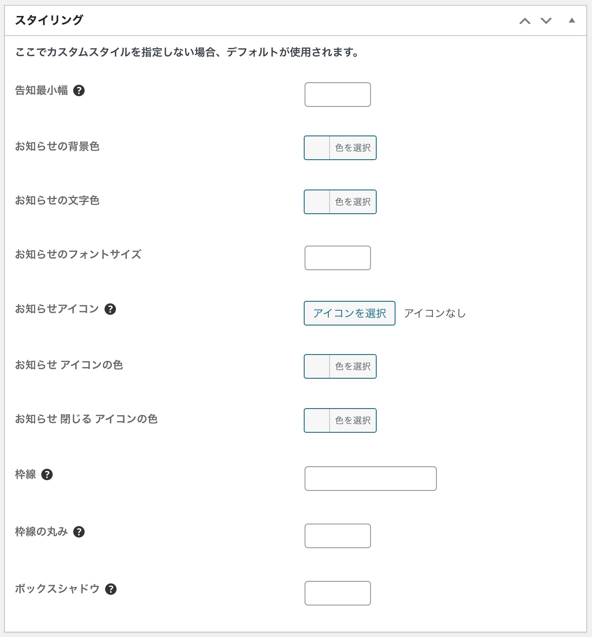Image resolution: width=592 pixels, height=637 pixels.
Task: Focus the 枠線の丸み input field
Action: click(337, 536)
